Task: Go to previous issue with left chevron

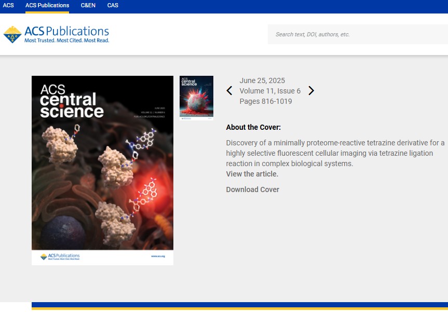Action: pos(229,91)
